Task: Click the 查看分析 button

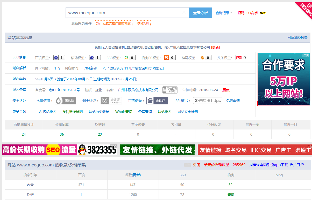Action: pyautogui.click(x=201, y=13)
